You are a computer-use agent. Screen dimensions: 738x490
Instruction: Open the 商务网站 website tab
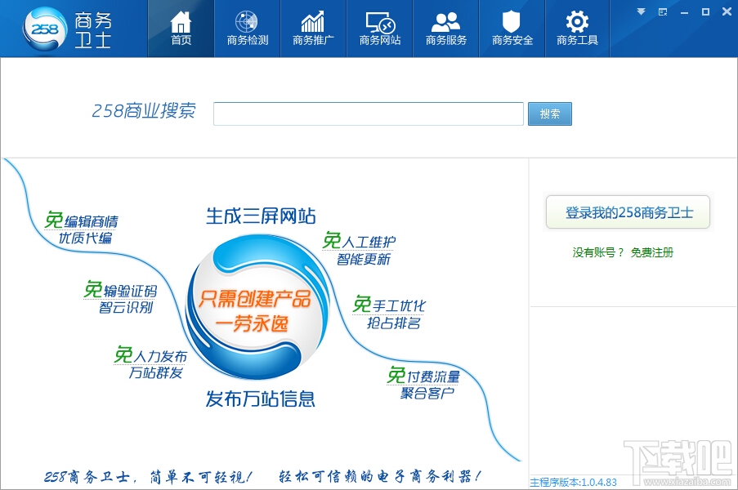[x=379, y=29]
